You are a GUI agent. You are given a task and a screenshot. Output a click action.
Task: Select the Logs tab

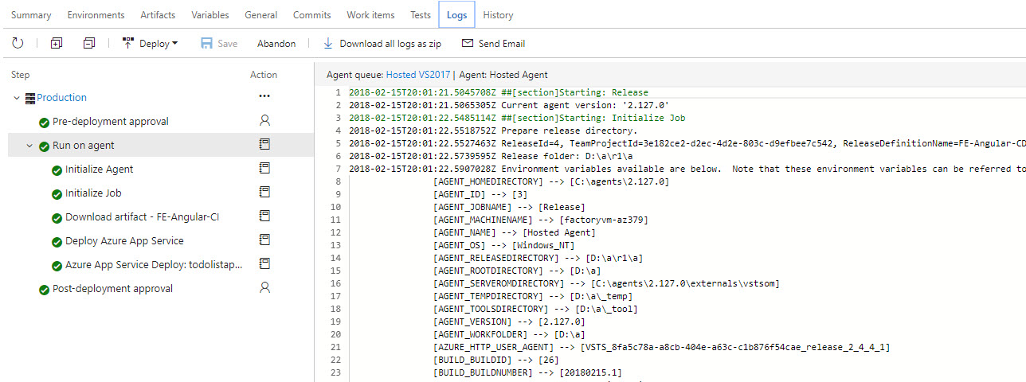(457, 15)
